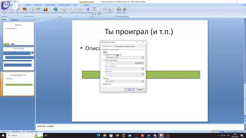Viewport: 246px width, 138px height.
Task: Expand the Нет звука sound dropdown
Action: (x=143, y=81)
